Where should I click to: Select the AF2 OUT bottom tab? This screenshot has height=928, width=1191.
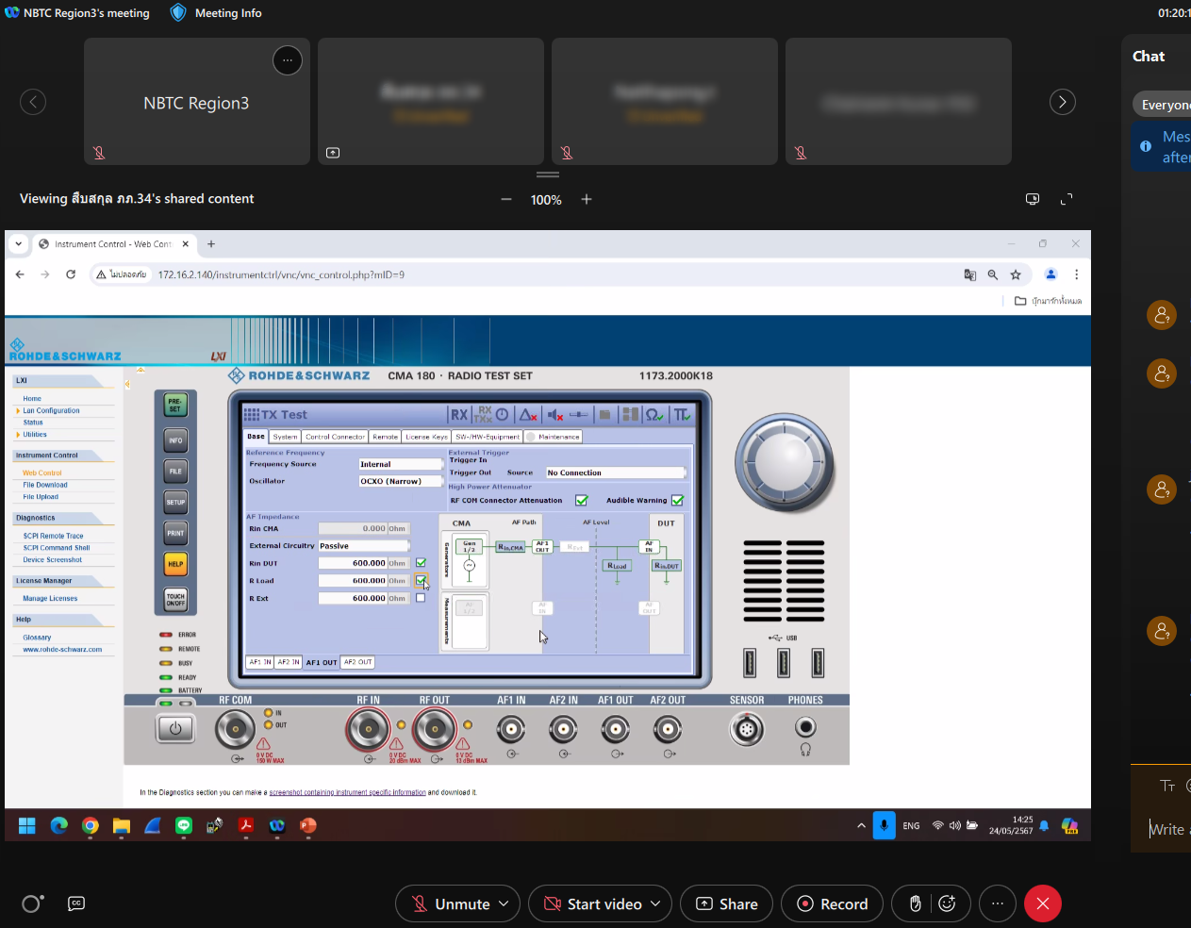click(357, 662)
